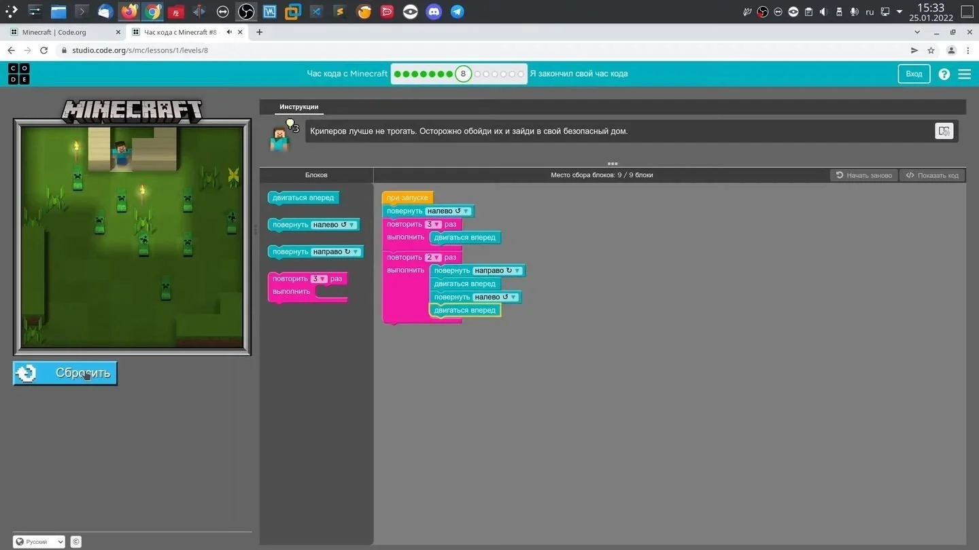Click the Вход sign-in button
This screenshot has height=550, width=979.
[x=914, y=74]
